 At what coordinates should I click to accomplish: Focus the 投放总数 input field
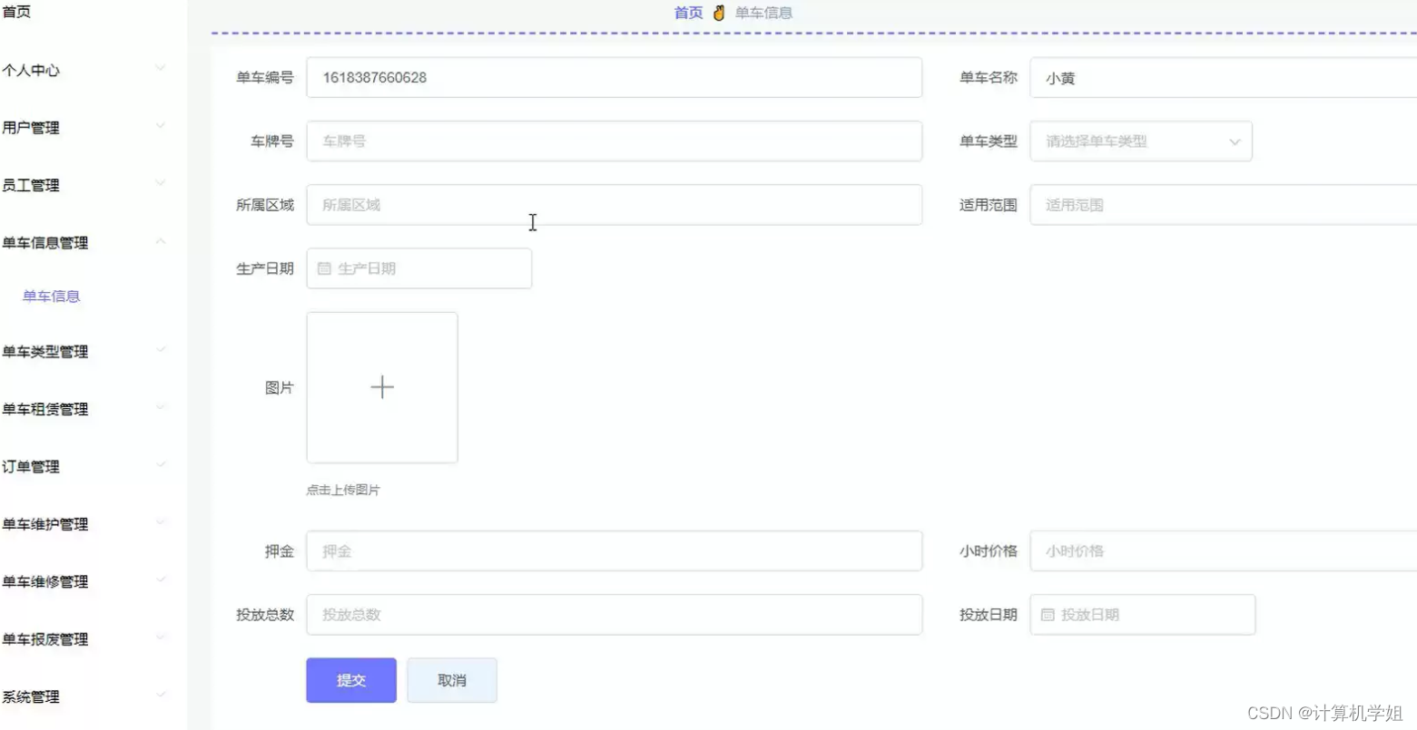(x=615, y=615)
